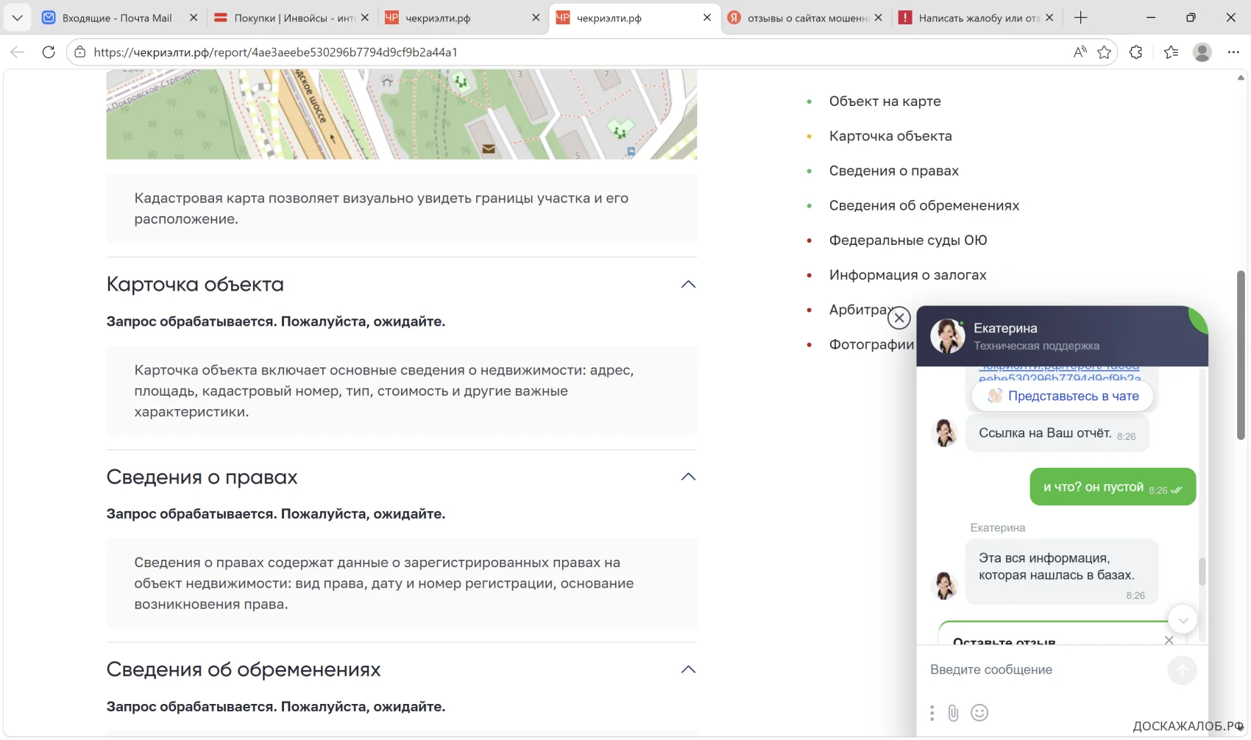Collapse the Сведения об обременениях section
Viewport: 1251px width, 740px height.
[x=688, y=670]
